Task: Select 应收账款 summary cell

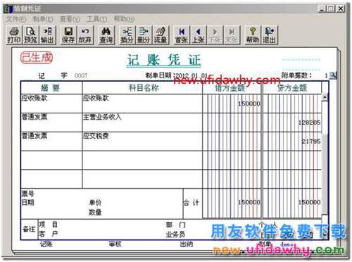Action: (x=51, y=104)
